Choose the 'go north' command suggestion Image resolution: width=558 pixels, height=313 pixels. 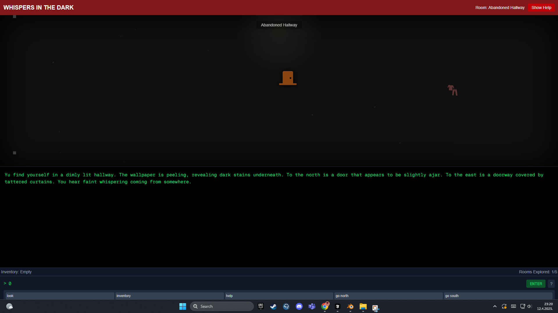tap(388, 296)
